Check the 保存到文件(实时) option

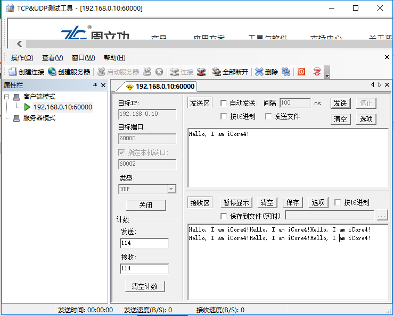[x=224, y=216]
